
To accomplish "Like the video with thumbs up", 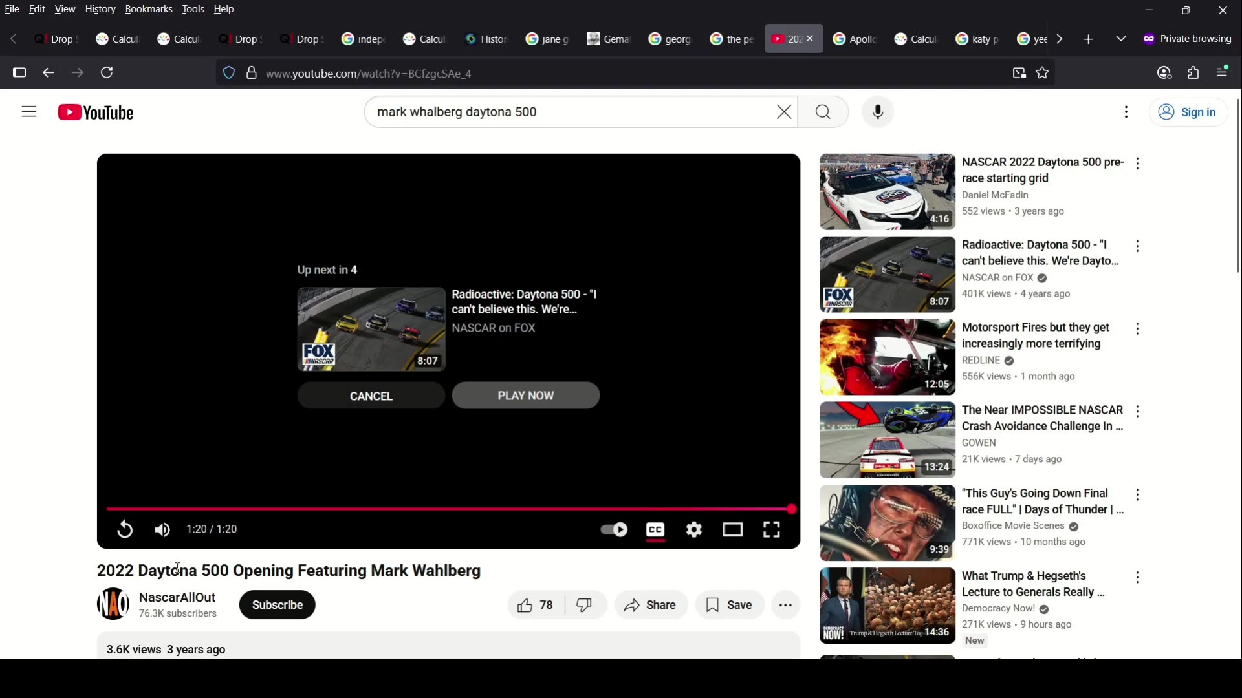I will pos(536,606).
